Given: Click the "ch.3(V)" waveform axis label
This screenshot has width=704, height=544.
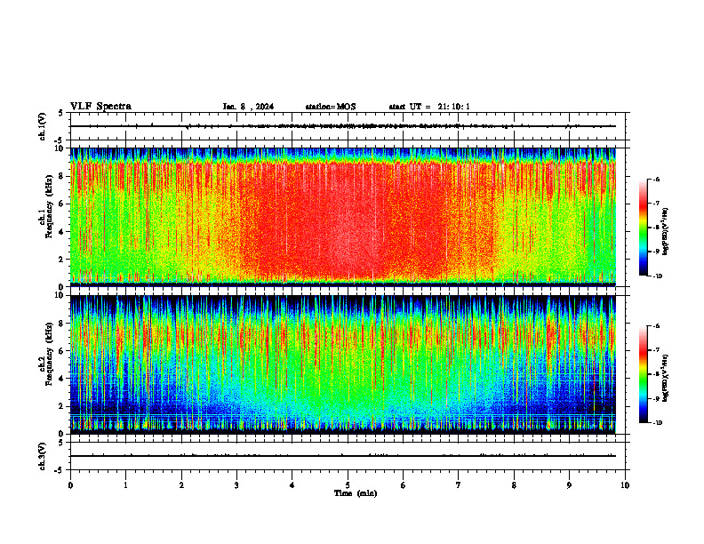Looking at the screenshot, I should point(43,456).
